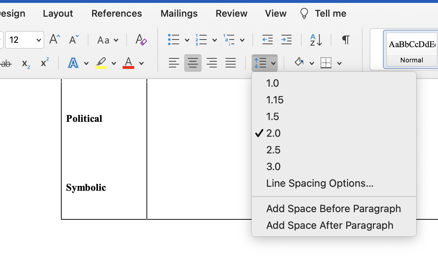Screen dimensions: 438x256
Task: Apply the Increase Indent icon
Action: coord(286,40)
